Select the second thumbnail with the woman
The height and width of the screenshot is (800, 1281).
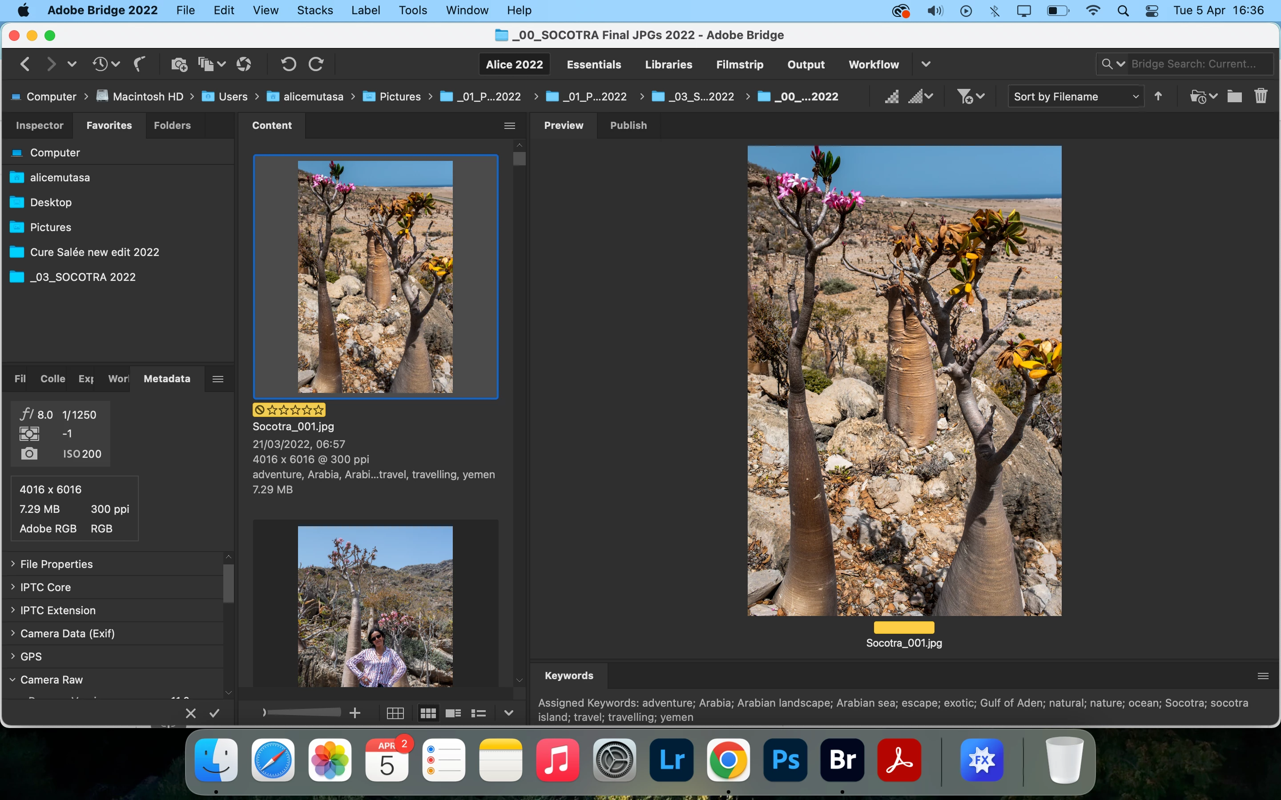pyautogui.click(x=375, y=606)
